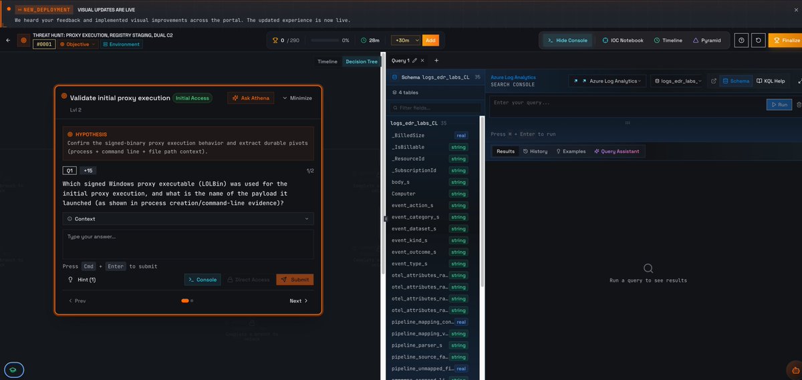Select the Results tab
Image resolution: width=802 pixels, height=380 pixels.
pyautogui.click(x=505, y=151)
